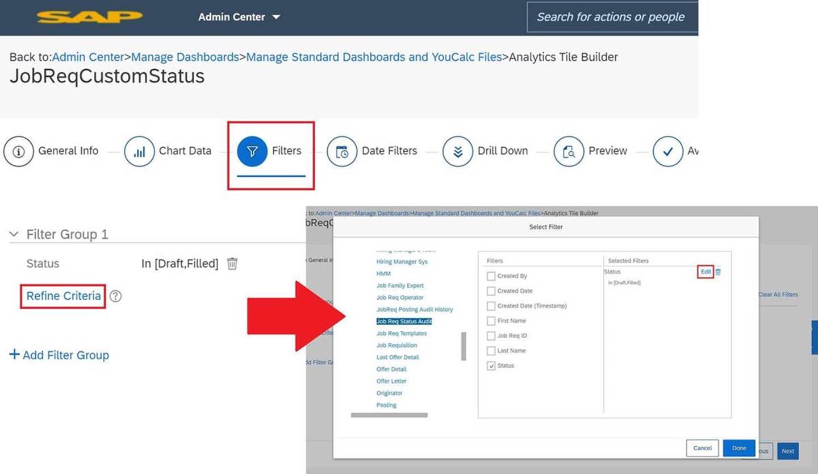The image size is (818, 474).
Task: Open Admin Center breadcrumb link
Action: tap(88, 57)
